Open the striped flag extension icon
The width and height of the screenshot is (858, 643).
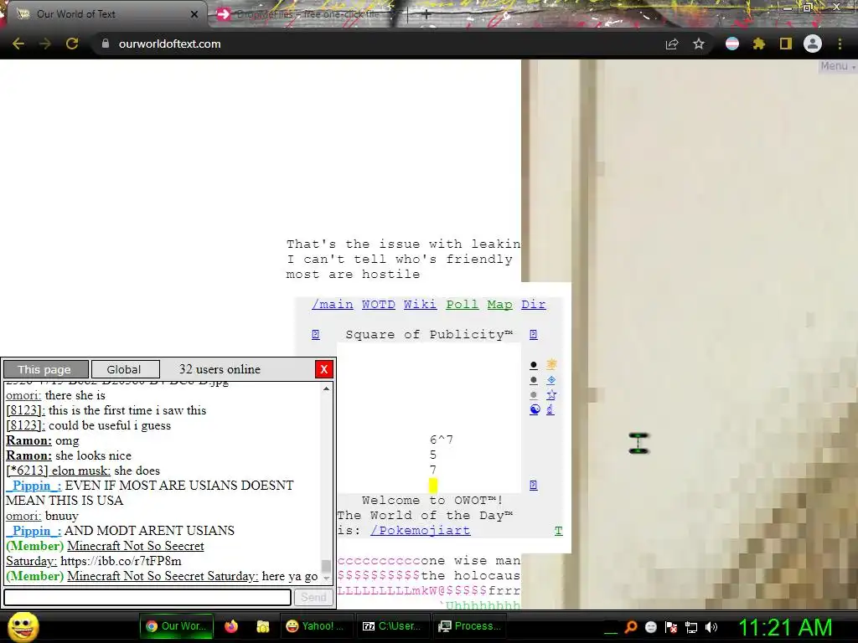[732, 44]
